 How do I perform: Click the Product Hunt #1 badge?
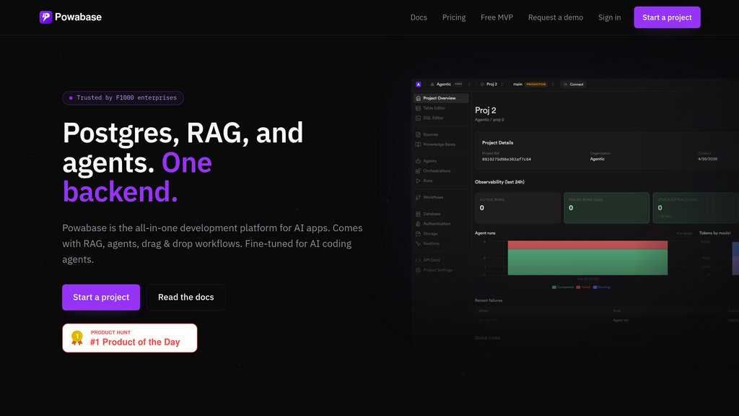coord(130,338)
